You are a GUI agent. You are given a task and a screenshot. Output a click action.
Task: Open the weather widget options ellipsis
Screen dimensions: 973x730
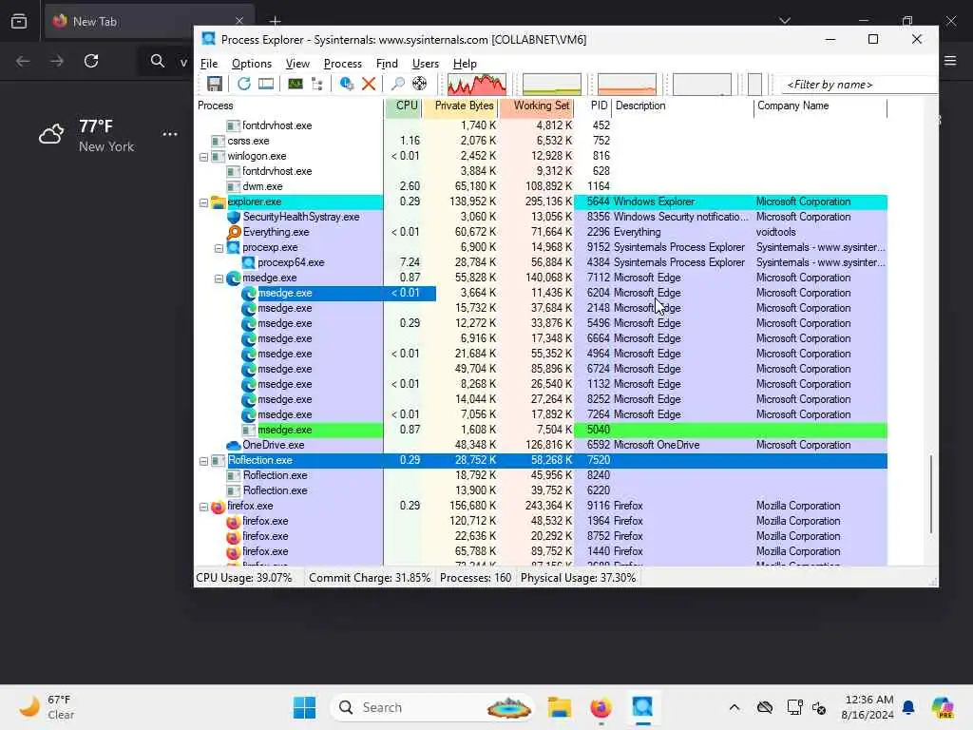click(x=170, y=134)
